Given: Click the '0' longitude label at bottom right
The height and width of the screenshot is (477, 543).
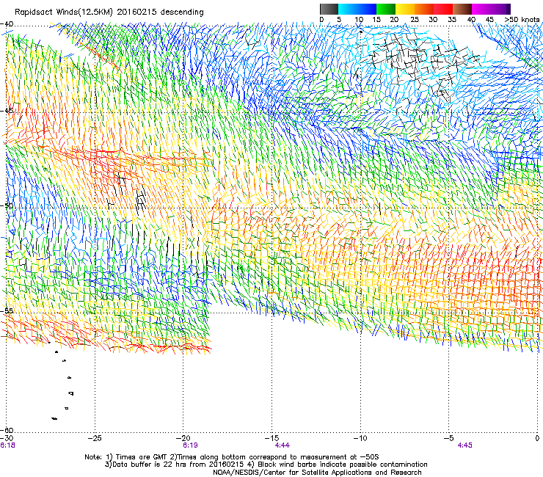Looking at the screenshot, I should (537, 438).
